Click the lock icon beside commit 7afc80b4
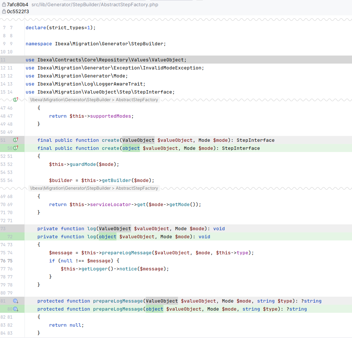The width and height of the screenshot is (352, 338). [4, 5]
